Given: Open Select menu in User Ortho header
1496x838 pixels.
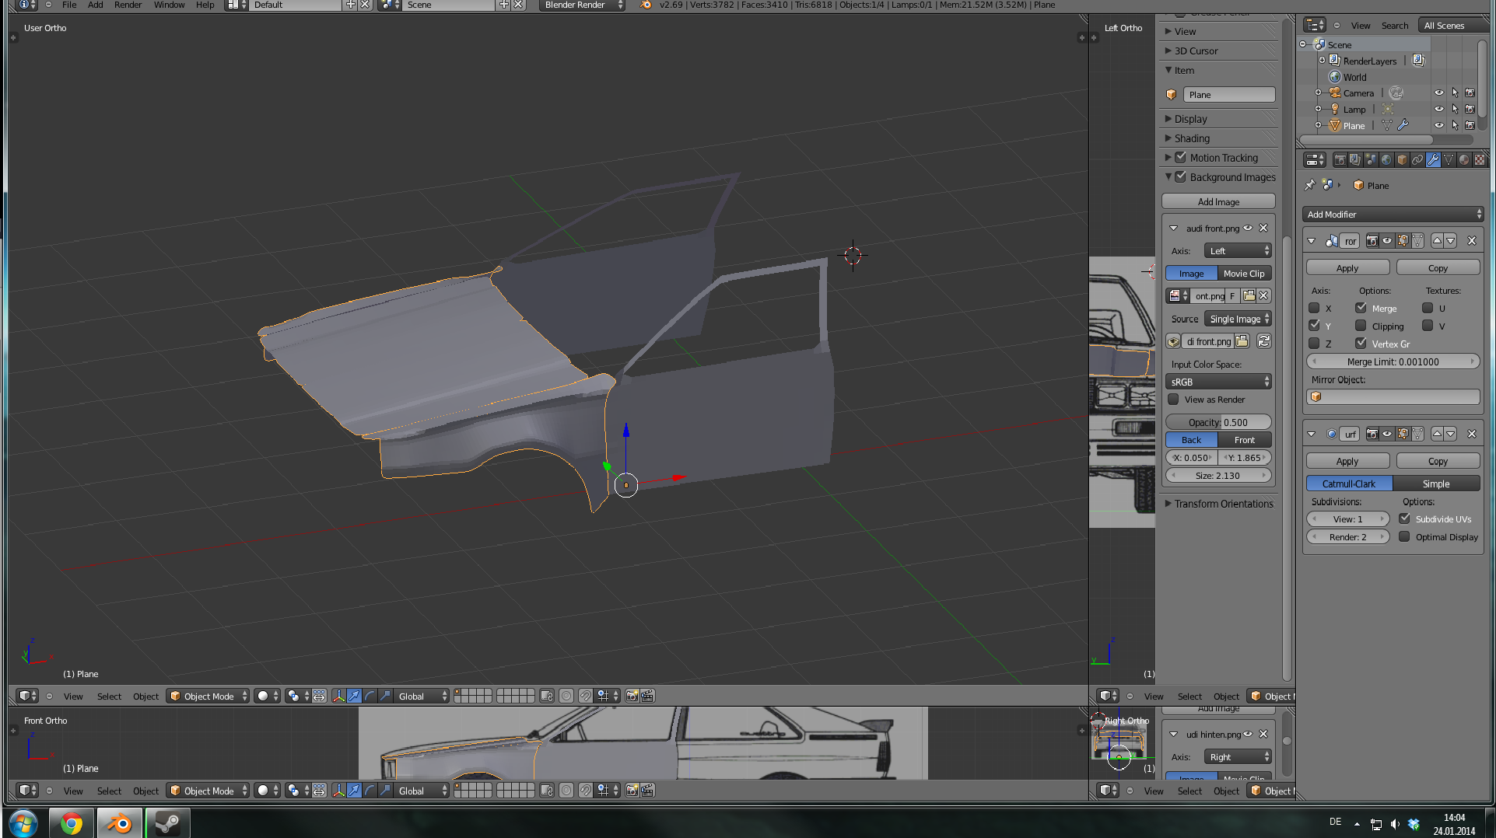Looking at the screenshot, I should pos(109,697).
